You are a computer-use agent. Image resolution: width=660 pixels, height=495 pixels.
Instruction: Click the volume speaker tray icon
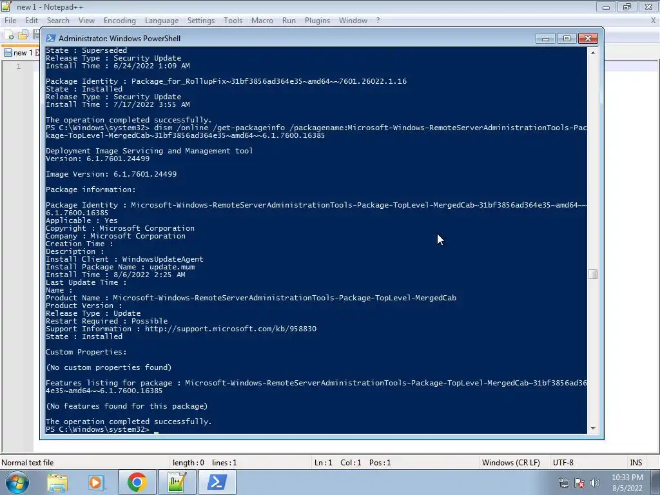595,483
